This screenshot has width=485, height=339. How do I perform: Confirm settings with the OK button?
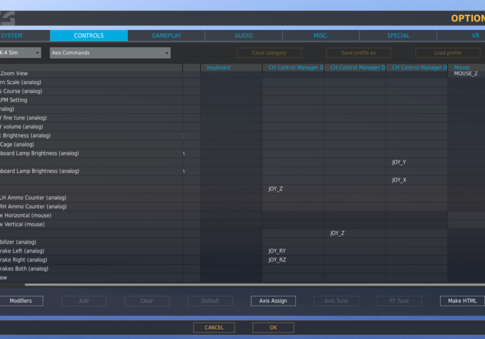pyautogui.click(x=273, y=327)
